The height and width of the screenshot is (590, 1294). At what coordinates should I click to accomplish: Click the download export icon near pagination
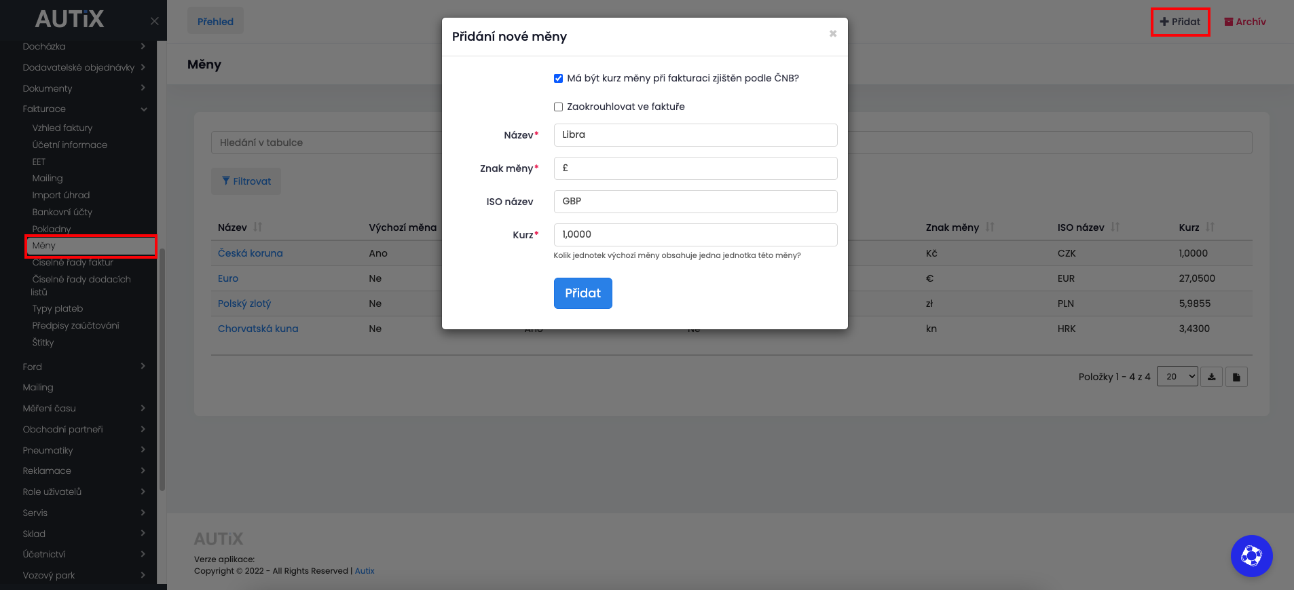coord(1211,377)
